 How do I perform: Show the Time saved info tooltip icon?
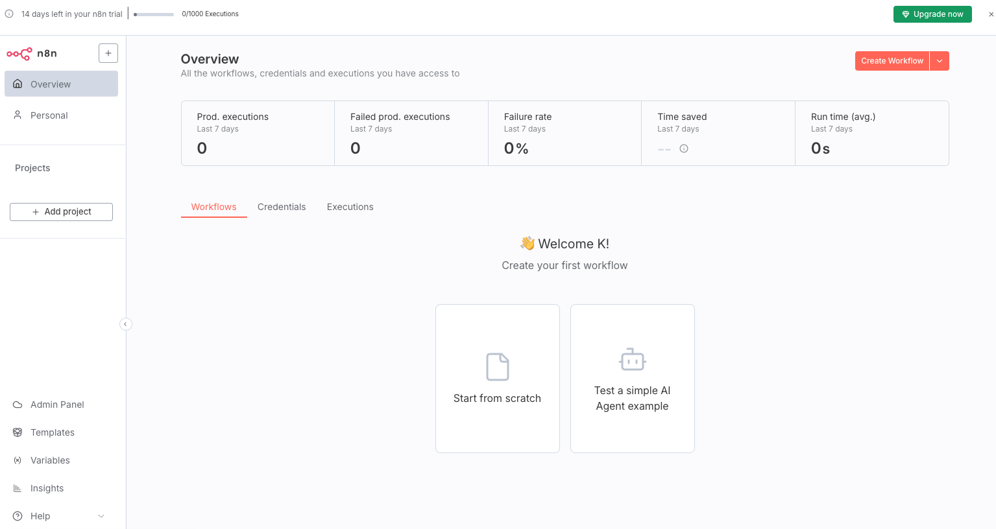[684, 148]
